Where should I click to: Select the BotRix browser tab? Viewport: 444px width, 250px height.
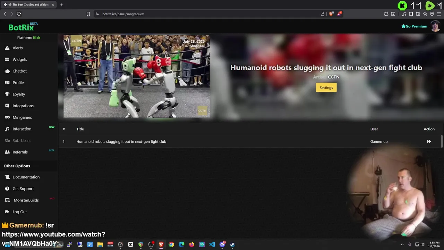pos(29,5)
